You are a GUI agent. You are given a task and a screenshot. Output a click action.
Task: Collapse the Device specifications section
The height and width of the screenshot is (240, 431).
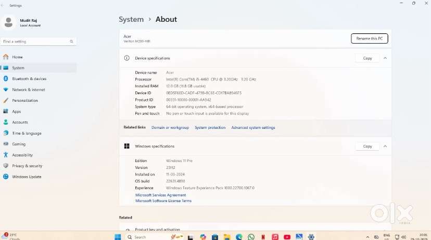(385, 58)
